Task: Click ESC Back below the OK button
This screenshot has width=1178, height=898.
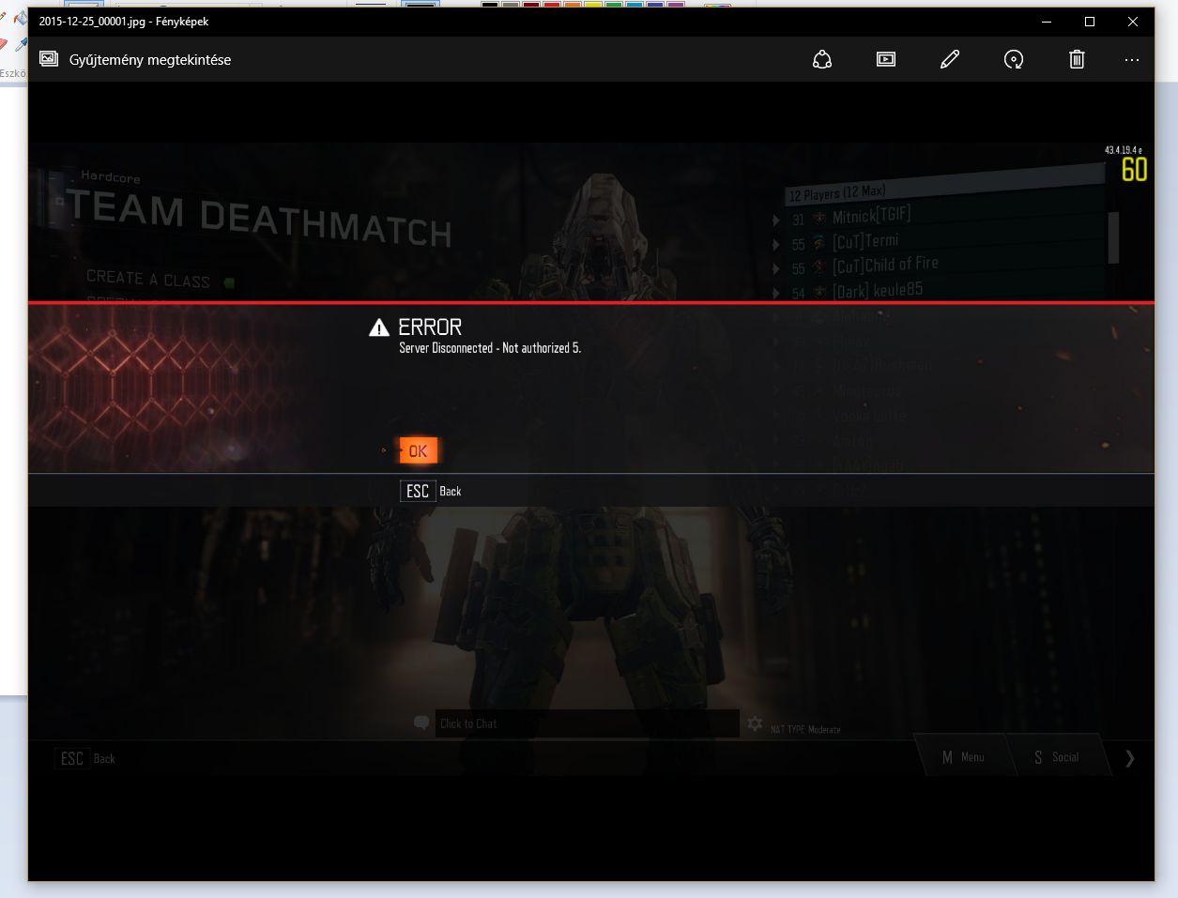Action: 431,491
